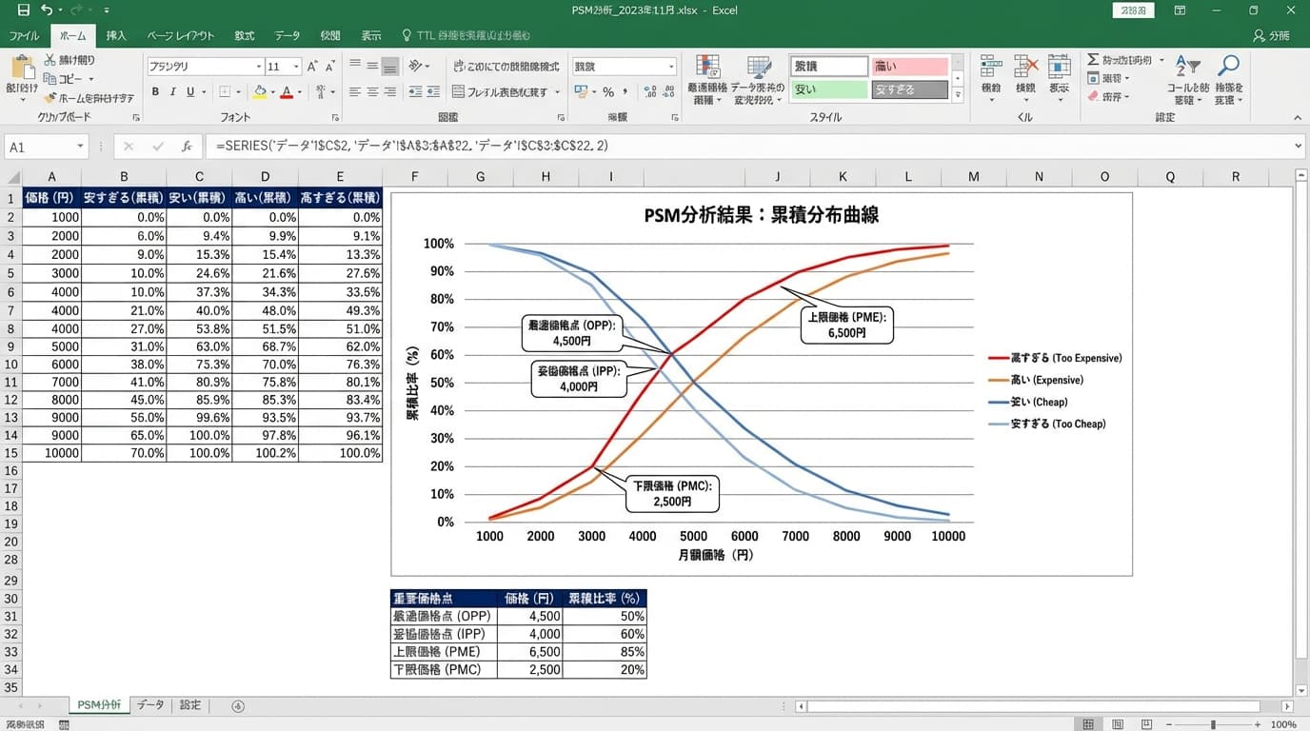Open the 挿入 (Insert) ribbon tab

click(116, 35)
